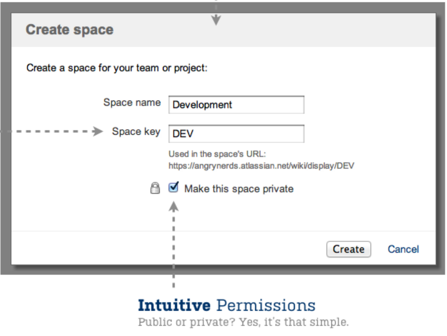Click the gray overlay outside the dialog
Viewport: 447px width, 336px height.
(6, 200)
